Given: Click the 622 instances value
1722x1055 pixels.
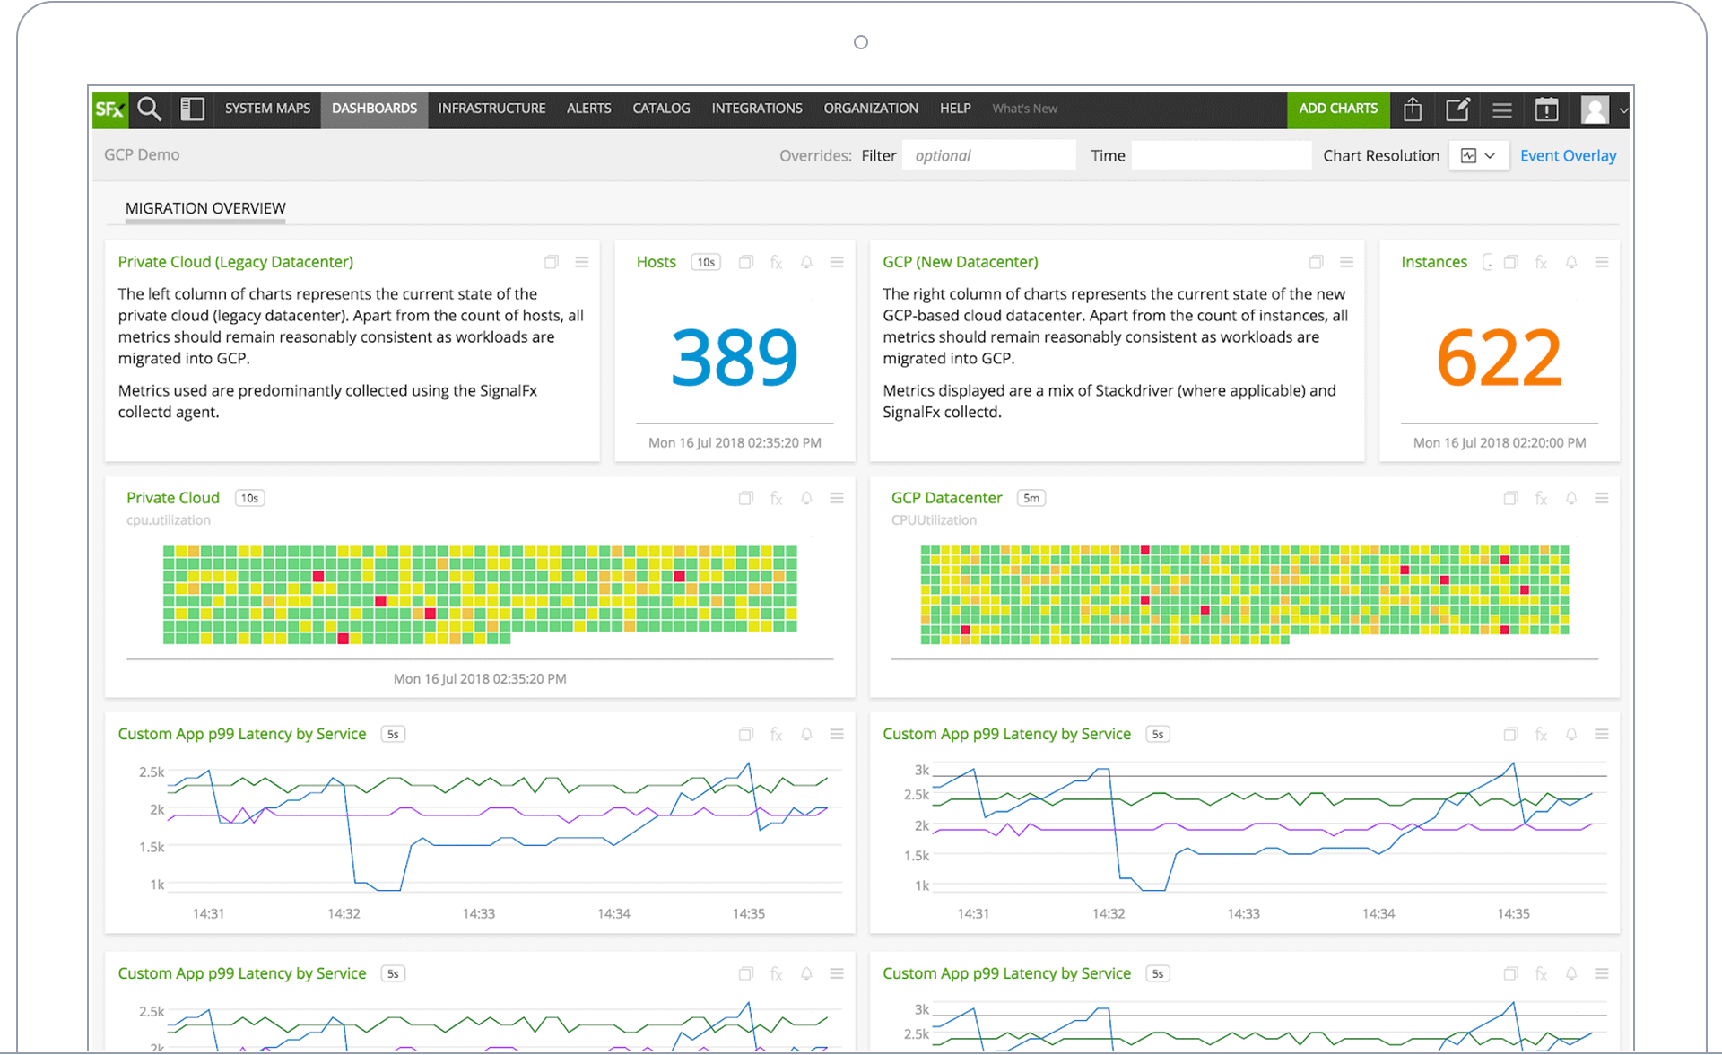Looking at the screenshot, I should [1500, 357].
